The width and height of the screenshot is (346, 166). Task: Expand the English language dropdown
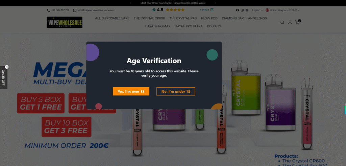point(257,10)
